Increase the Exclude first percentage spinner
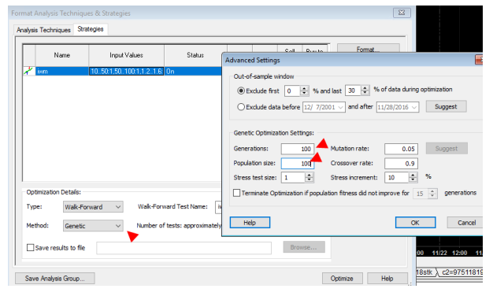This screenshot has height=296, width=493. click(304, 88)
